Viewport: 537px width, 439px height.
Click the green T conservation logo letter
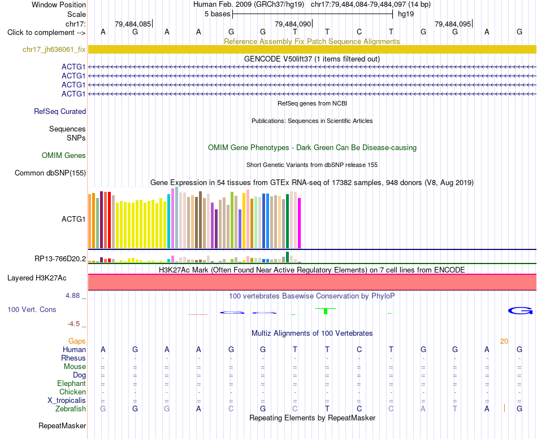click(x=326, y=311)
